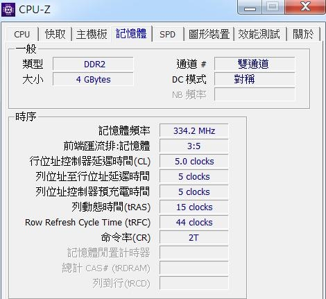
Task: Click the 記憶體頻率 label
Action: tap(124, 130)
